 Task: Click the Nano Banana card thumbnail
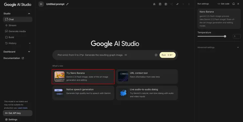pyautogui.click(x=59, y=76)
